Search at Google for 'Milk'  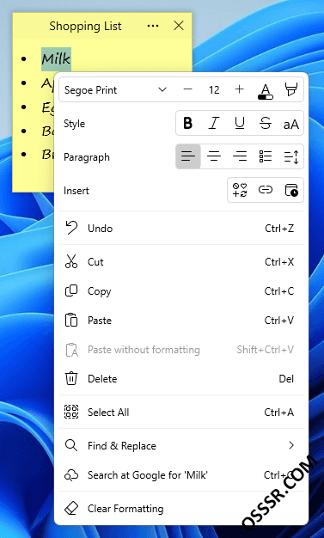point(181,475)
